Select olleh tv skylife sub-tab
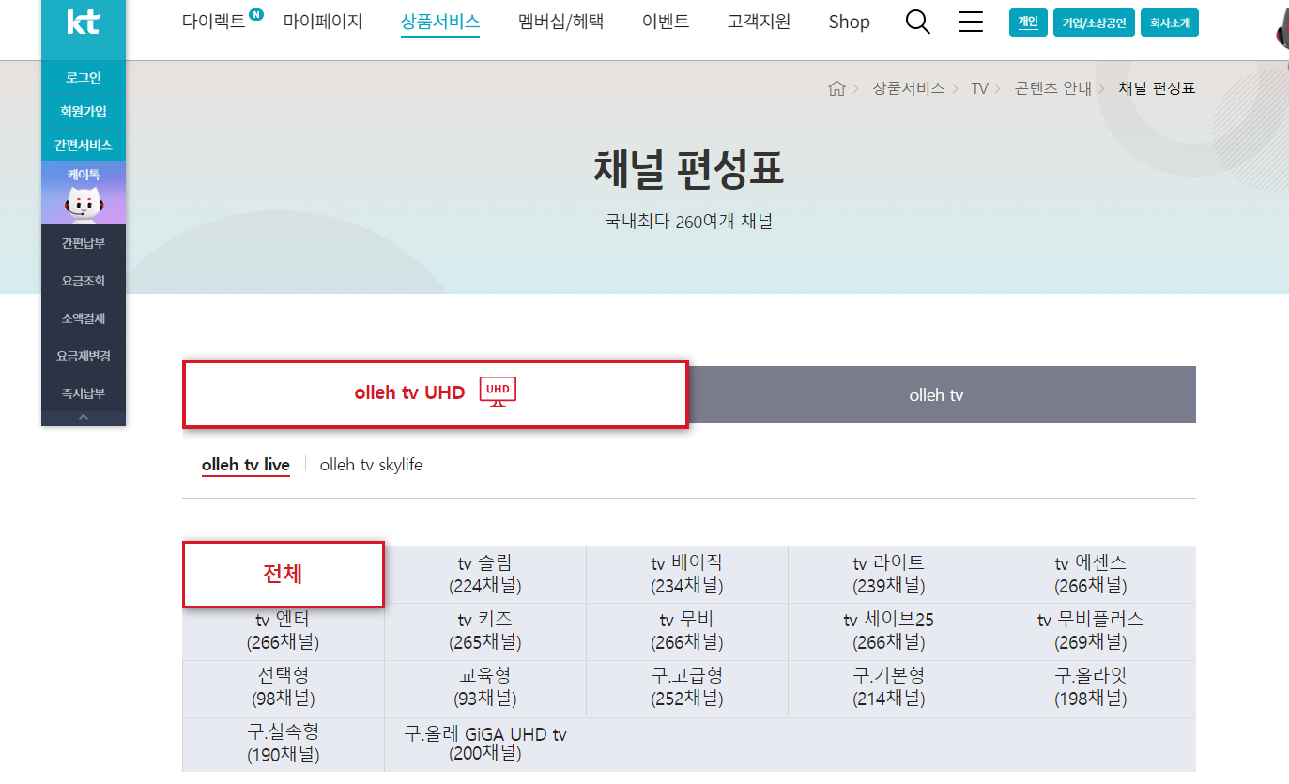This screenshot has height=784, width=1289. point(371,465)
